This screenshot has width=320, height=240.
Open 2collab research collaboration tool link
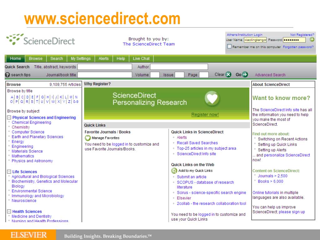click(212, 203)
